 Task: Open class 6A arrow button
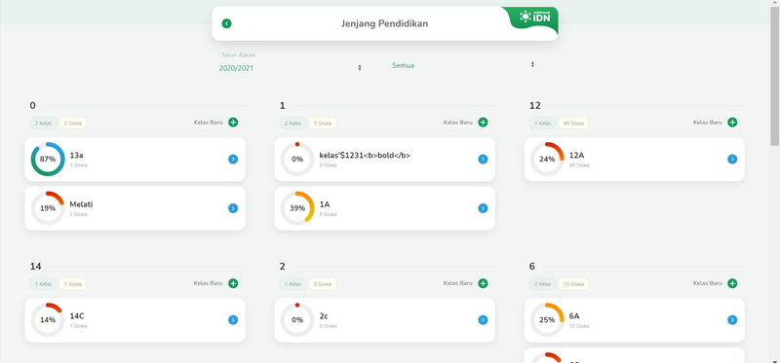click(x=732, y=320)
